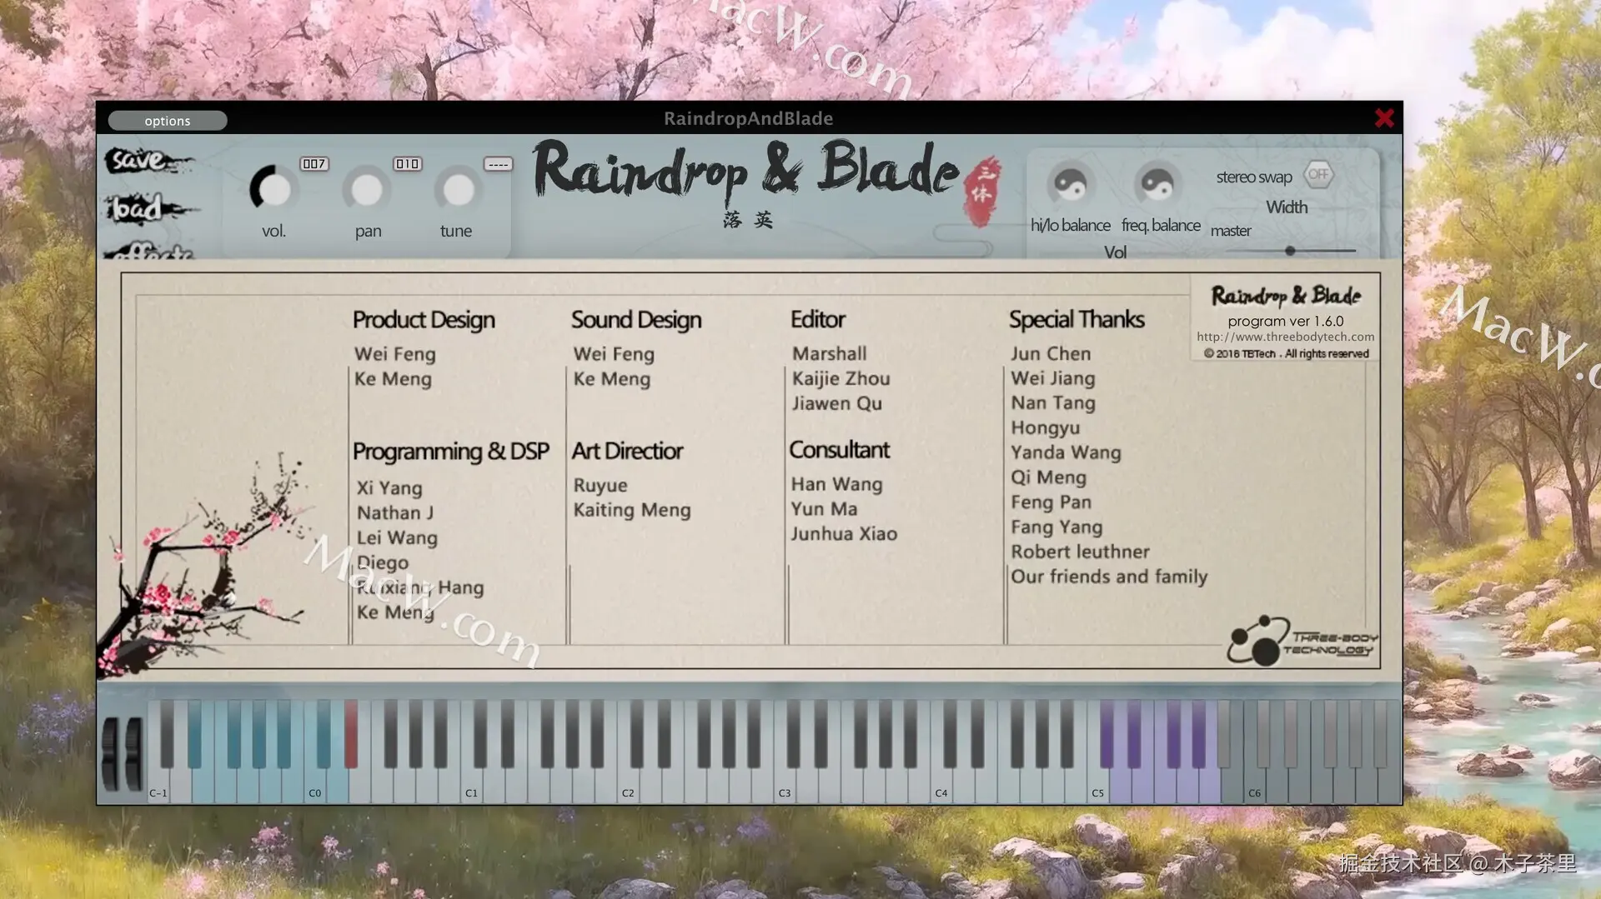Click the name Junhua Xiao
This screenshot has width=1601, height=899.
[844, 533]
